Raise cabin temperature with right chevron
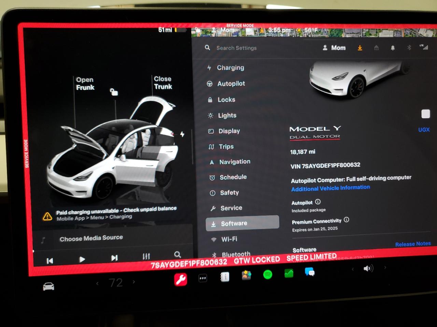This screenshot has width=437, height=327. tap(134, 282)
